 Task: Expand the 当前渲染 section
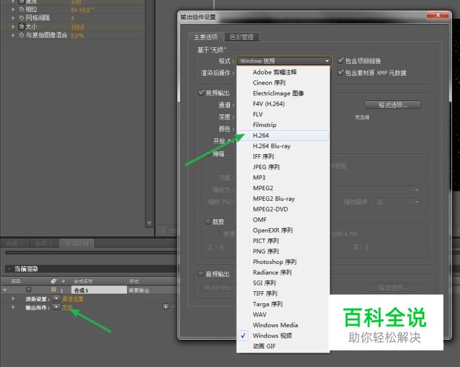(9, 269)
